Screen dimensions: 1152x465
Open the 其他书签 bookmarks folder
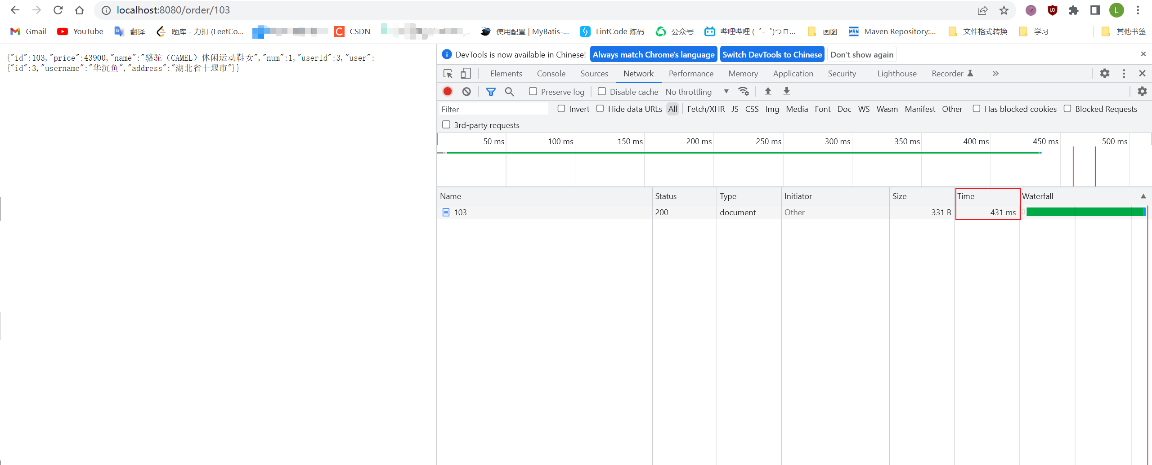point(1124,31)
